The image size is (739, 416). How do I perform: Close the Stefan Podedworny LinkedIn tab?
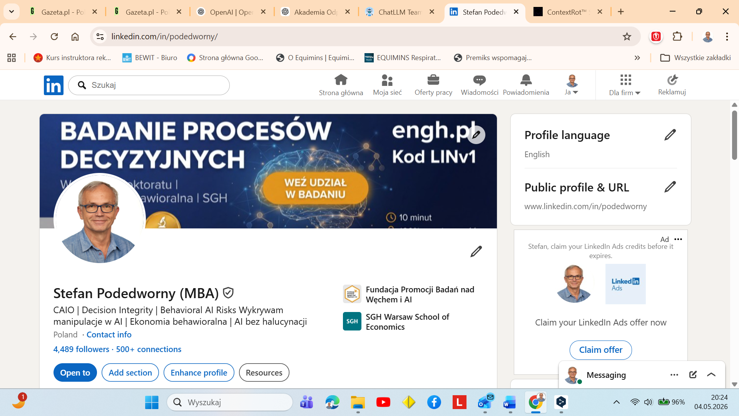coord(516,12)
